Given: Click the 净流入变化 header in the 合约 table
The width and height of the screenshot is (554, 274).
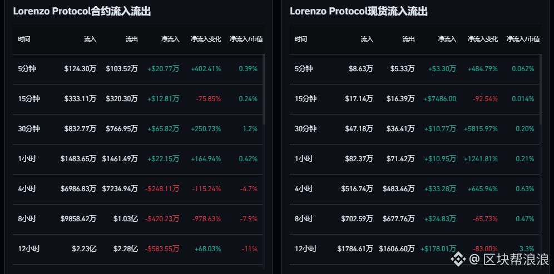Looking at the screenshot, I should point(206,39).
